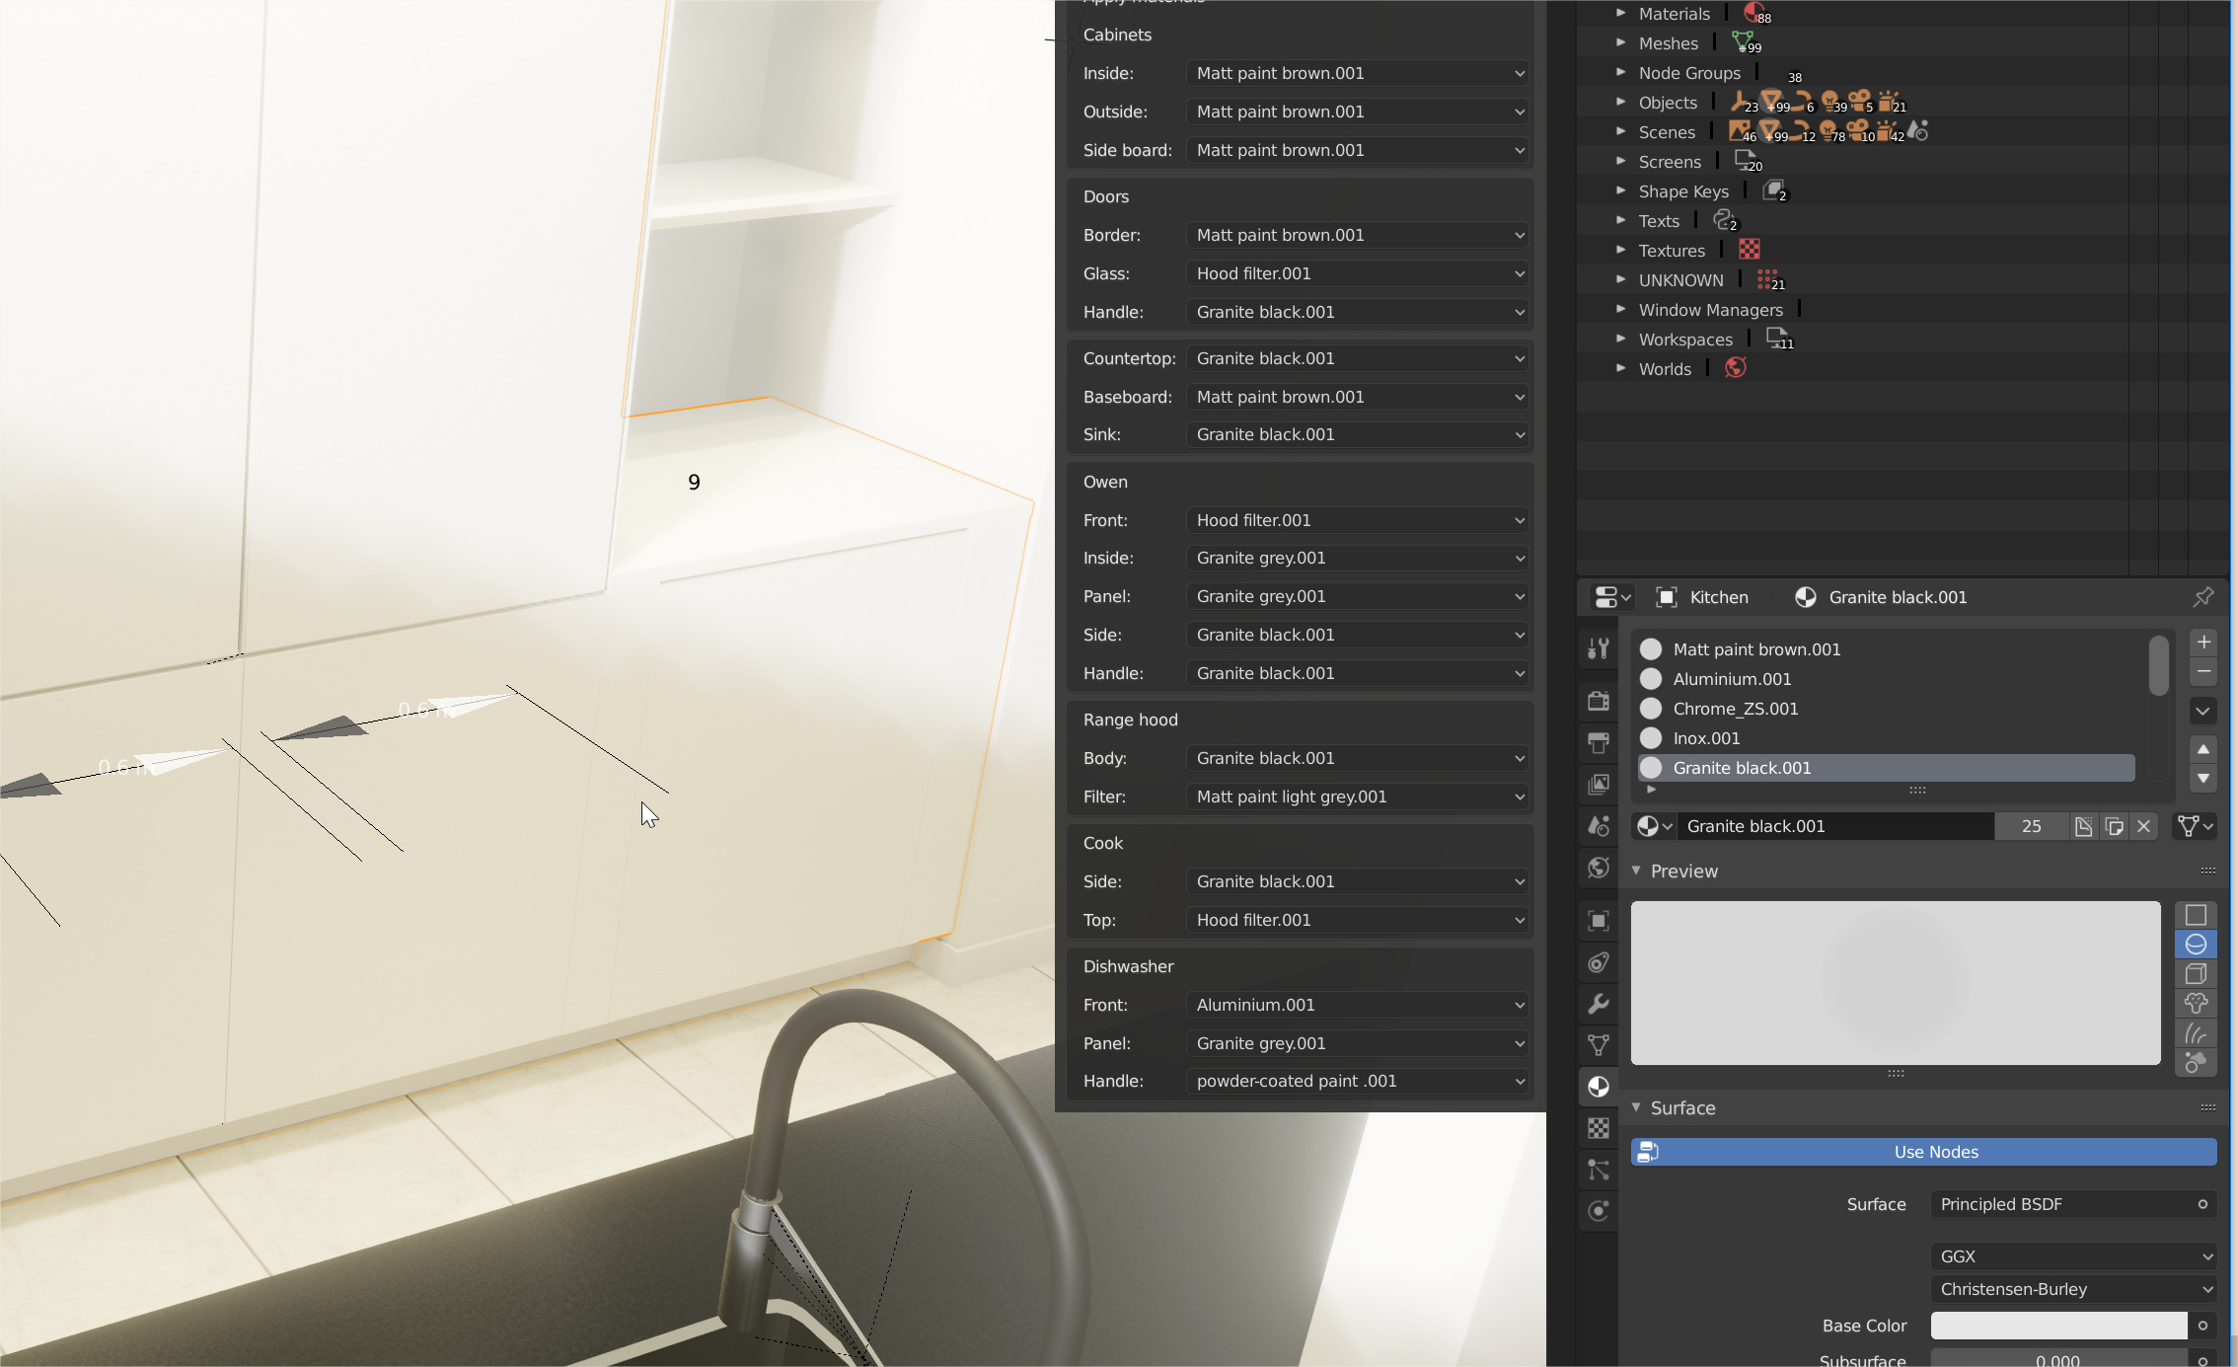Open the Render properties tab

click(x=1599, y=701)
